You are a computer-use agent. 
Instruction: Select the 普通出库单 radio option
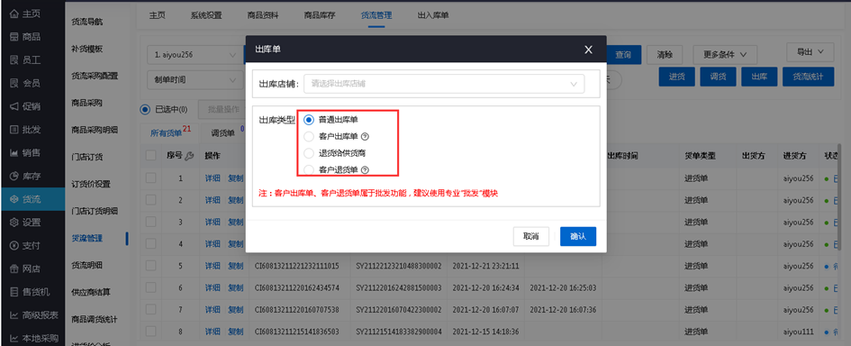coord(309,120)
